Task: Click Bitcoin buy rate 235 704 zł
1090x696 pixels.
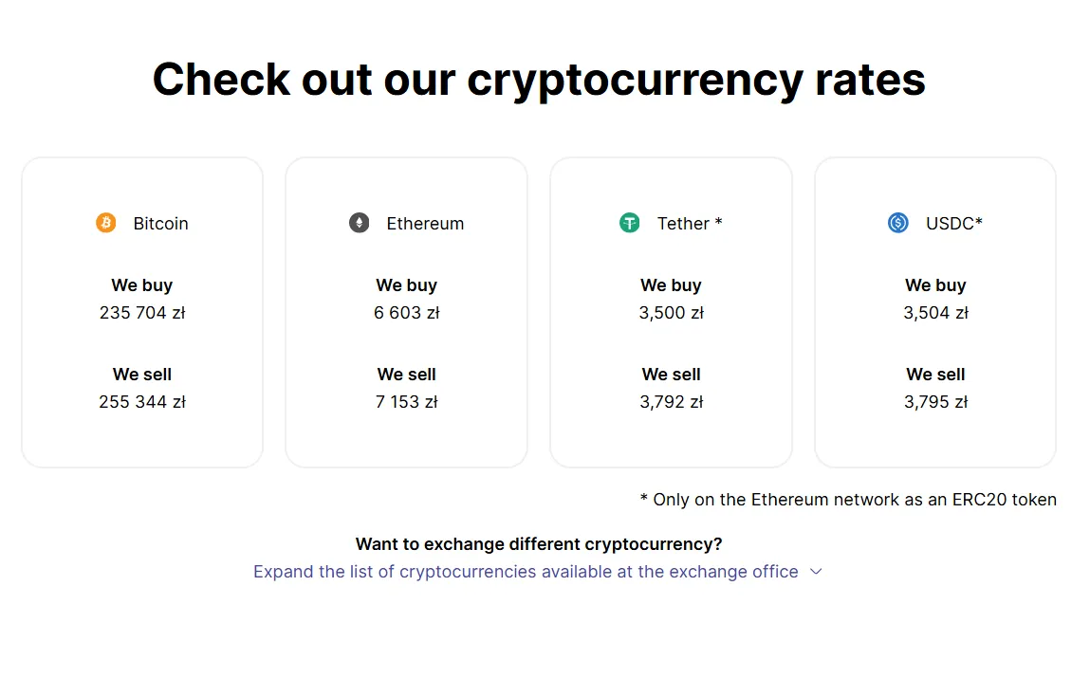Action: tap(142, 313)
